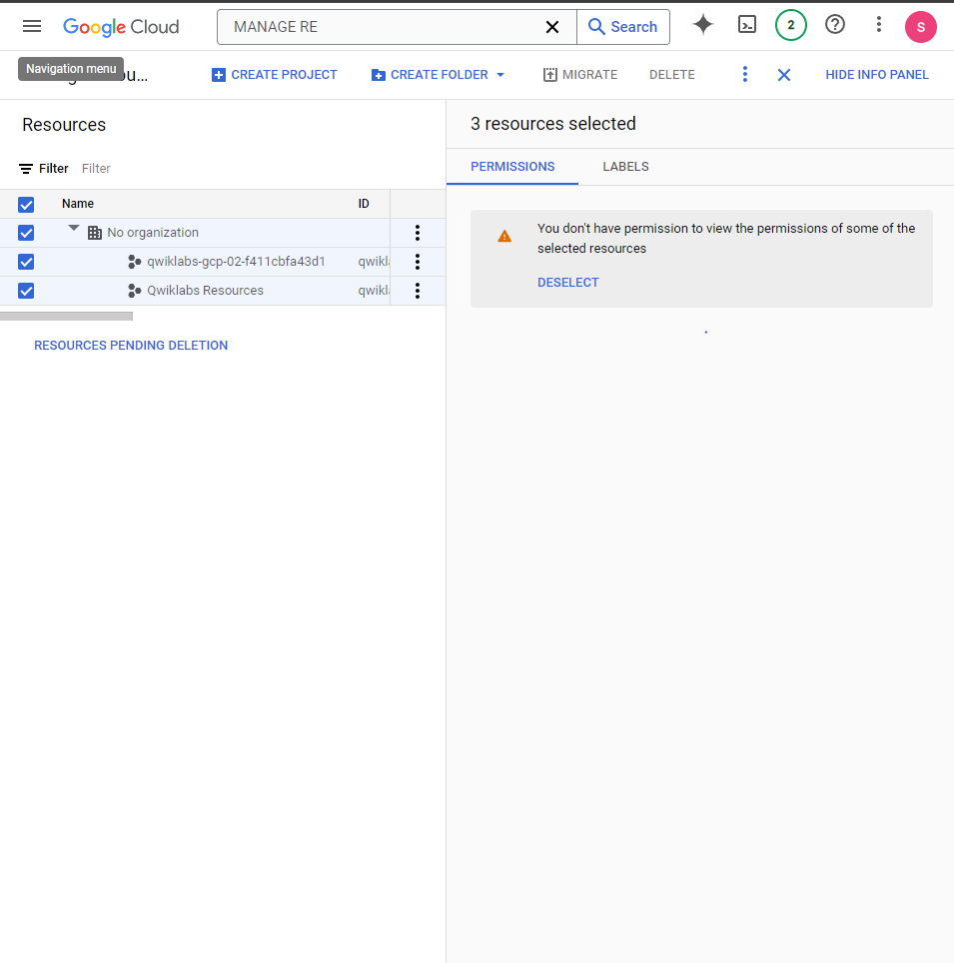
Task: Sort by the Name column header
Action: tap(78, 204)
